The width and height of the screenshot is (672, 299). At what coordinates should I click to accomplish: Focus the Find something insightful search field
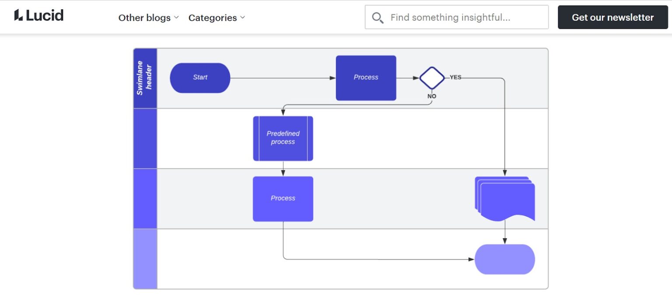click(464, 17)
